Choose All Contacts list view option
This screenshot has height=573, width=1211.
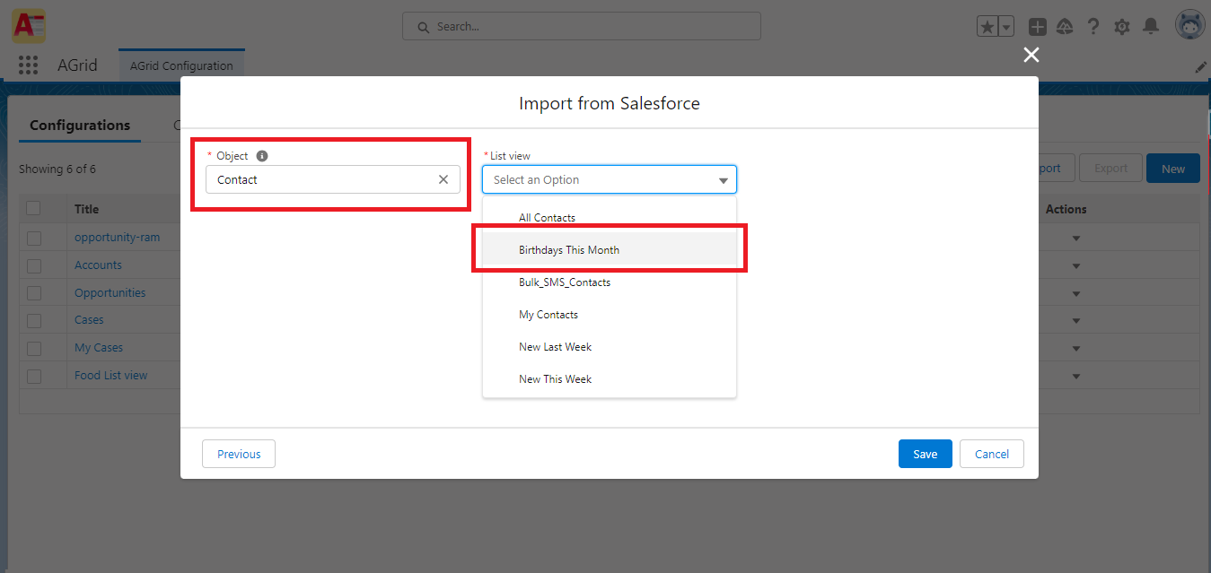pyautogui.click(x=610, y=218)
